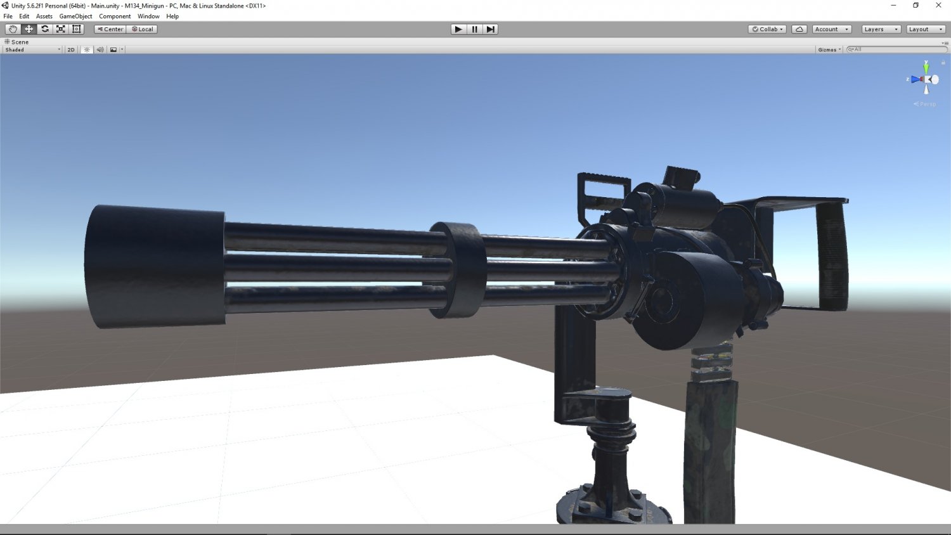
Task: Toggle Scene view lighting
Action: pyautogui.click(x=86, y=49)
